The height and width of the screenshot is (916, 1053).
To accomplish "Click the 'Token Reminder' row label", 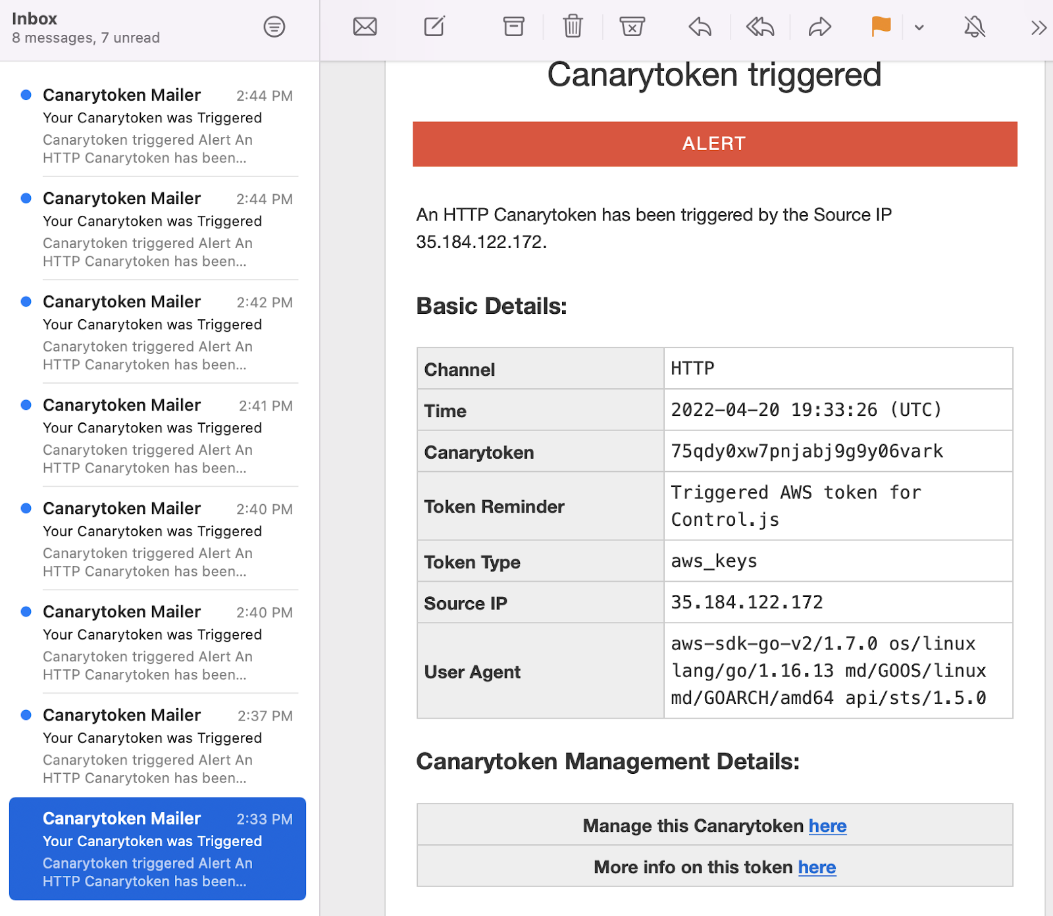I will point(494,507).
